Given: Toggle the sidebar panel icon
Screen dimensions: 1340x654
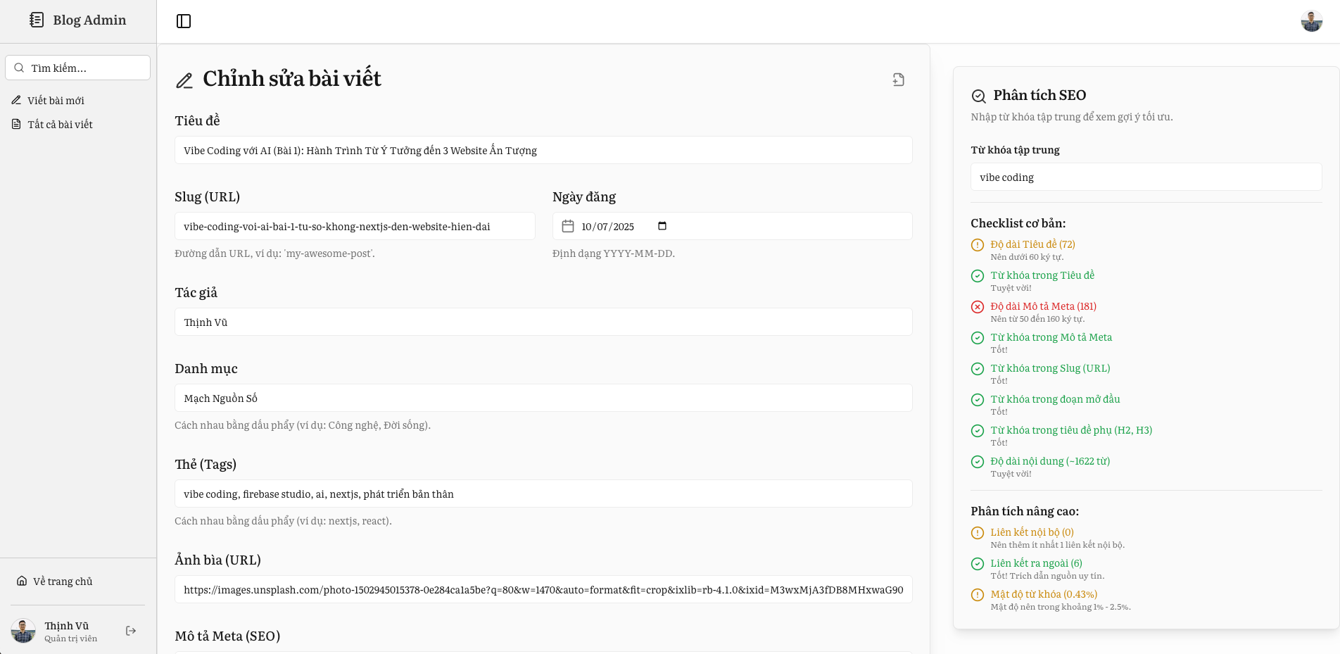Looking at the screenshot, I should (x=184, y=21).
